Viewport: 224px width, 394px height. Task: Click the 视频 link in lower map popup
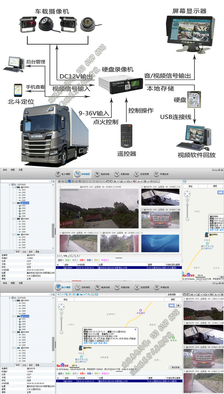tap(85, 343)
